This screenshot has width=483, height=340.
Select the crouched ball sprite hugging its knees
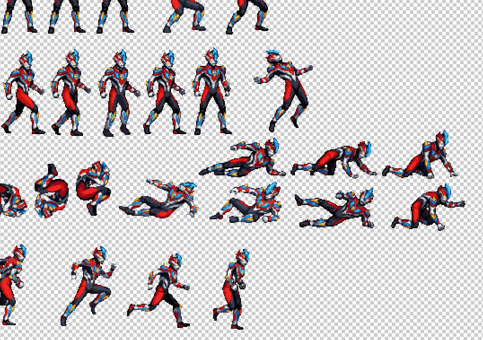pos(93,187)
